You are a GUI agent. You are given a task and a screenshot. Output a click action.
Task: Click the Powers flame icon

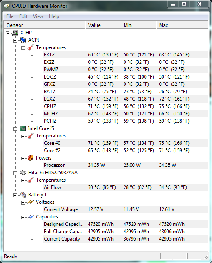click(31, 158)
